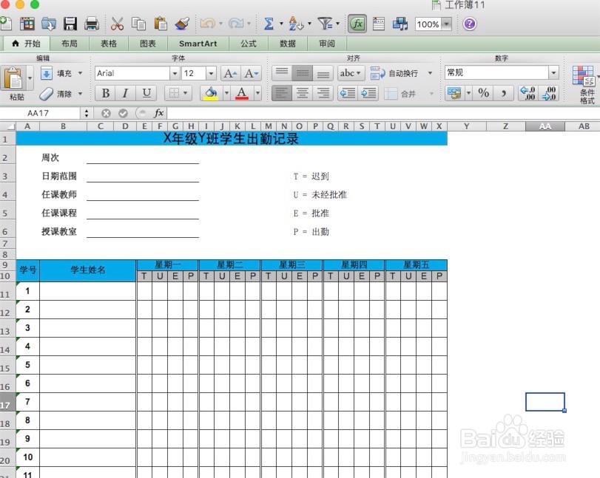The height and width of the screenshot is (478, 600).
Task: Expand the wrap text options arrow
Action: coord(430,73)
